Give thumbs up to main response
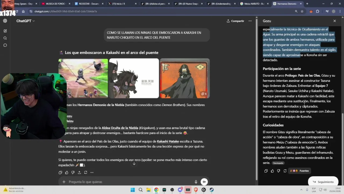 point(67,172)
